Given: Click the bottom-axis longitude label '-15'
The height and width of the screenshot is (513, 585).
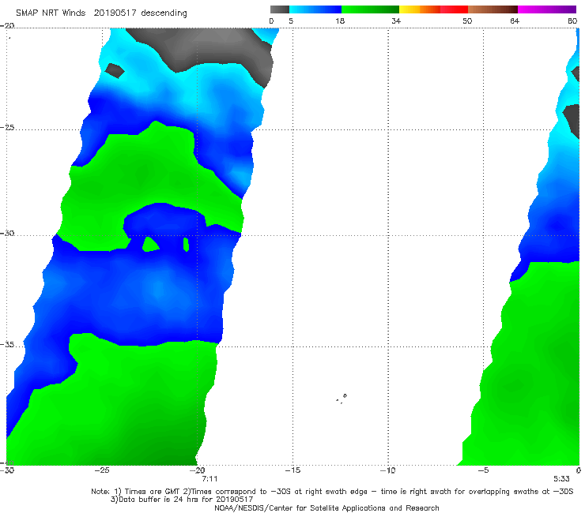Looking at the screenshot, I should tap(292, 470).
